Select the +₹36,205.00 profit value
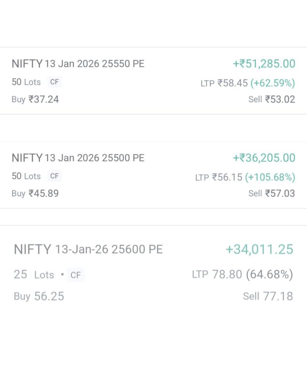The width and height of the screenshot is (307, 384). coord(264,158)
